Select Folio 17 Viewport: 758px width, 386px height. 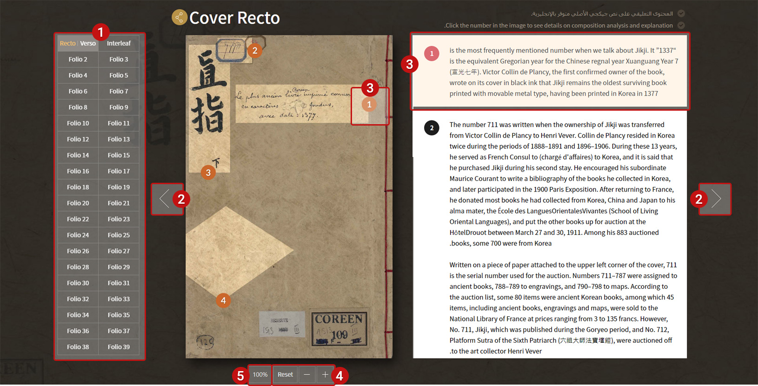click(119, 171)
